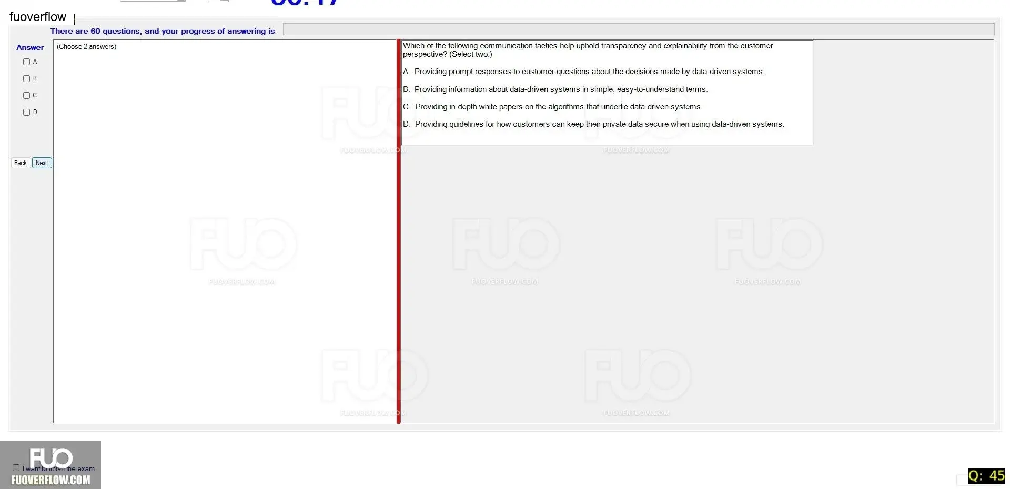Image resolution: width=1010 pixels, height=489 pixels.
Task: Click the blue countdown timer digits
Action: click(x=305, y=3)
